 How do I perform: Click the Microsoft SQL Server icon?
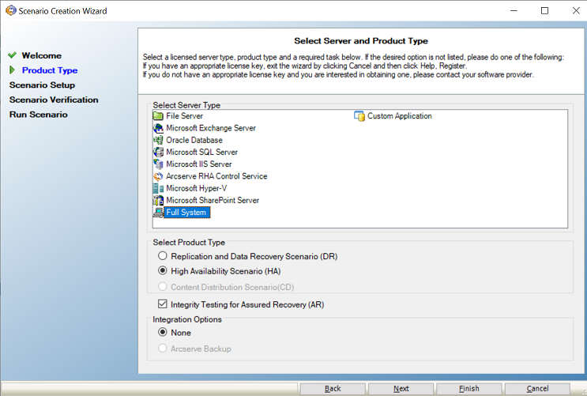pos(158,152)
